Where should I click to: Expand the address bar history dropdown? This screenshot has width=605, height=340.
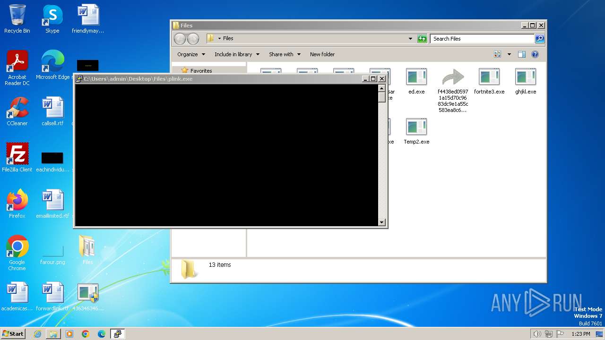point(410,39)
